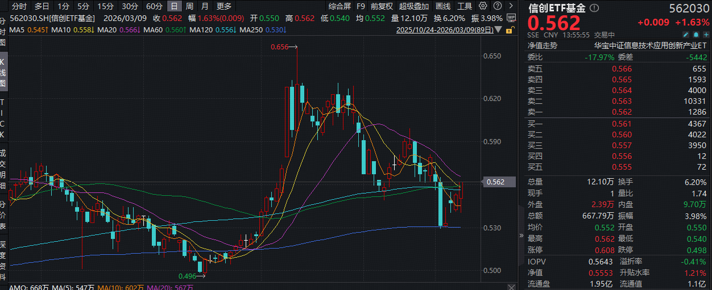712x290 pixels.
Task: Open 成交明细 sidebar tab
Action: click(3, 169)
